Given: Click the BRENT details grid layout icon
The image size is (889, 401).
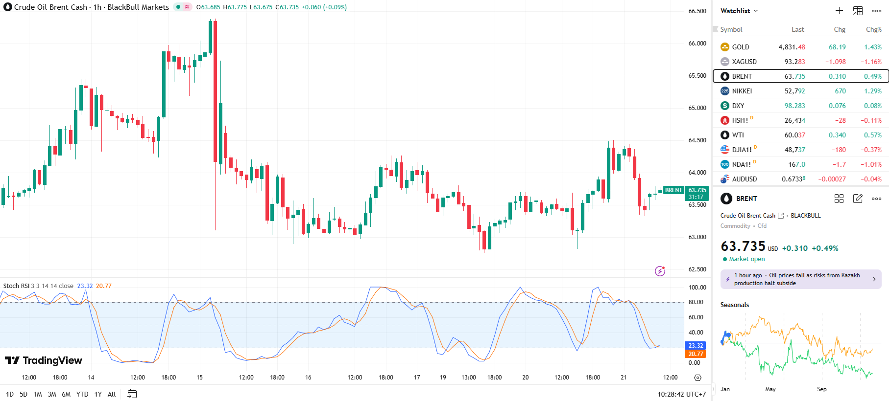Looking at the screenshot, I should point(839,199).
